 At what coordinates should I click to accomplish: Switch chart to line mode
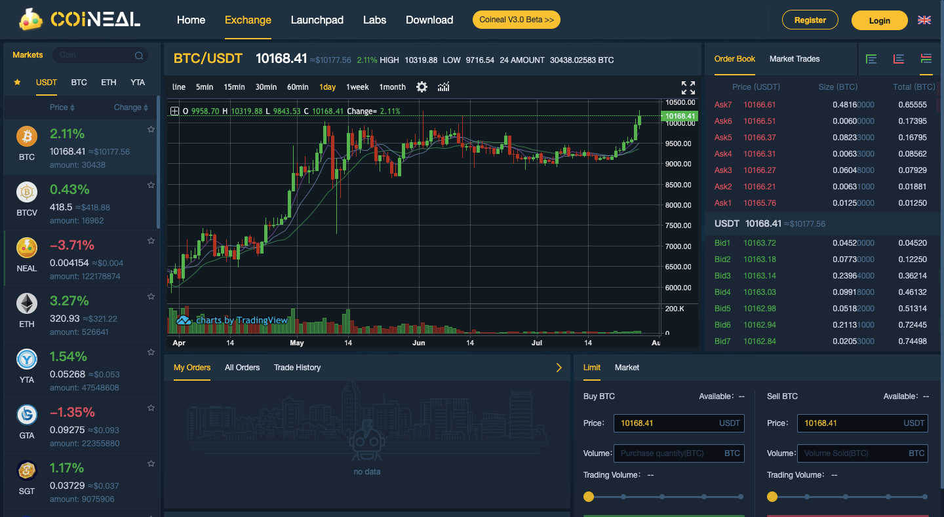click(x=179, y=87)
